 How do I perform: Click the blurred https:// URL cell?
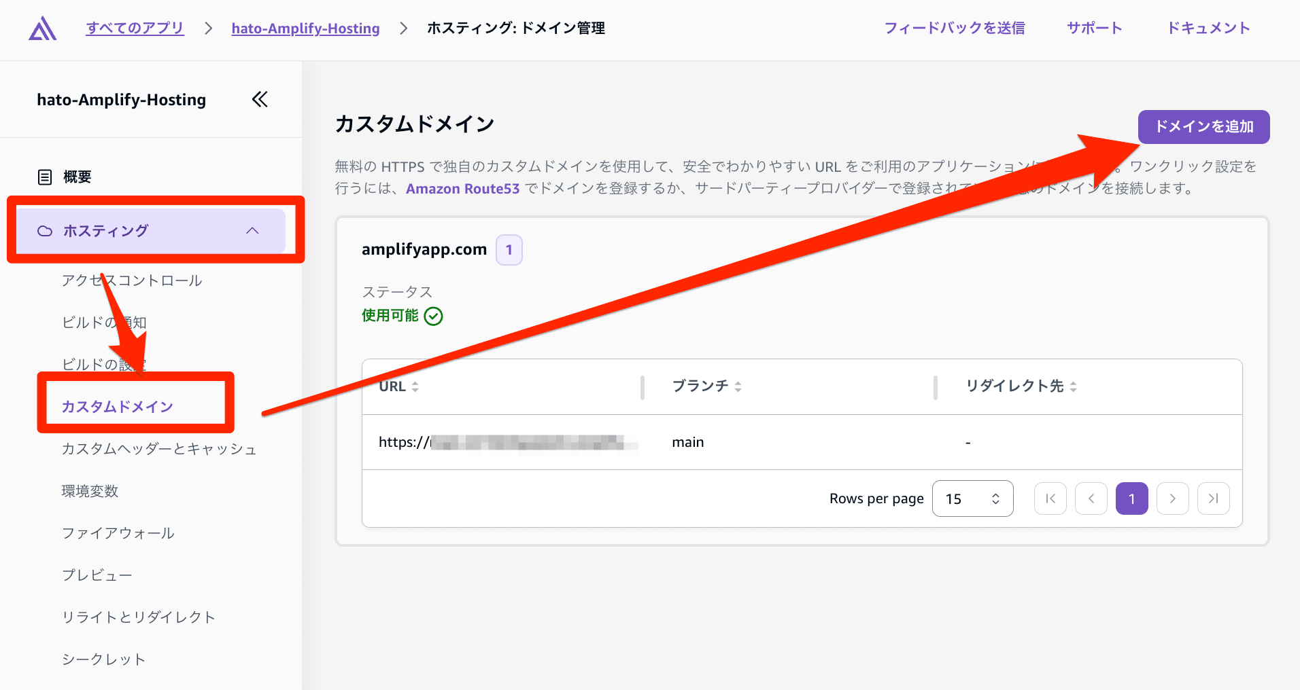coord(509,442)
